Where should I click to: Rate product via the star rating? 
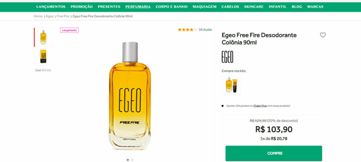[188, 30]
